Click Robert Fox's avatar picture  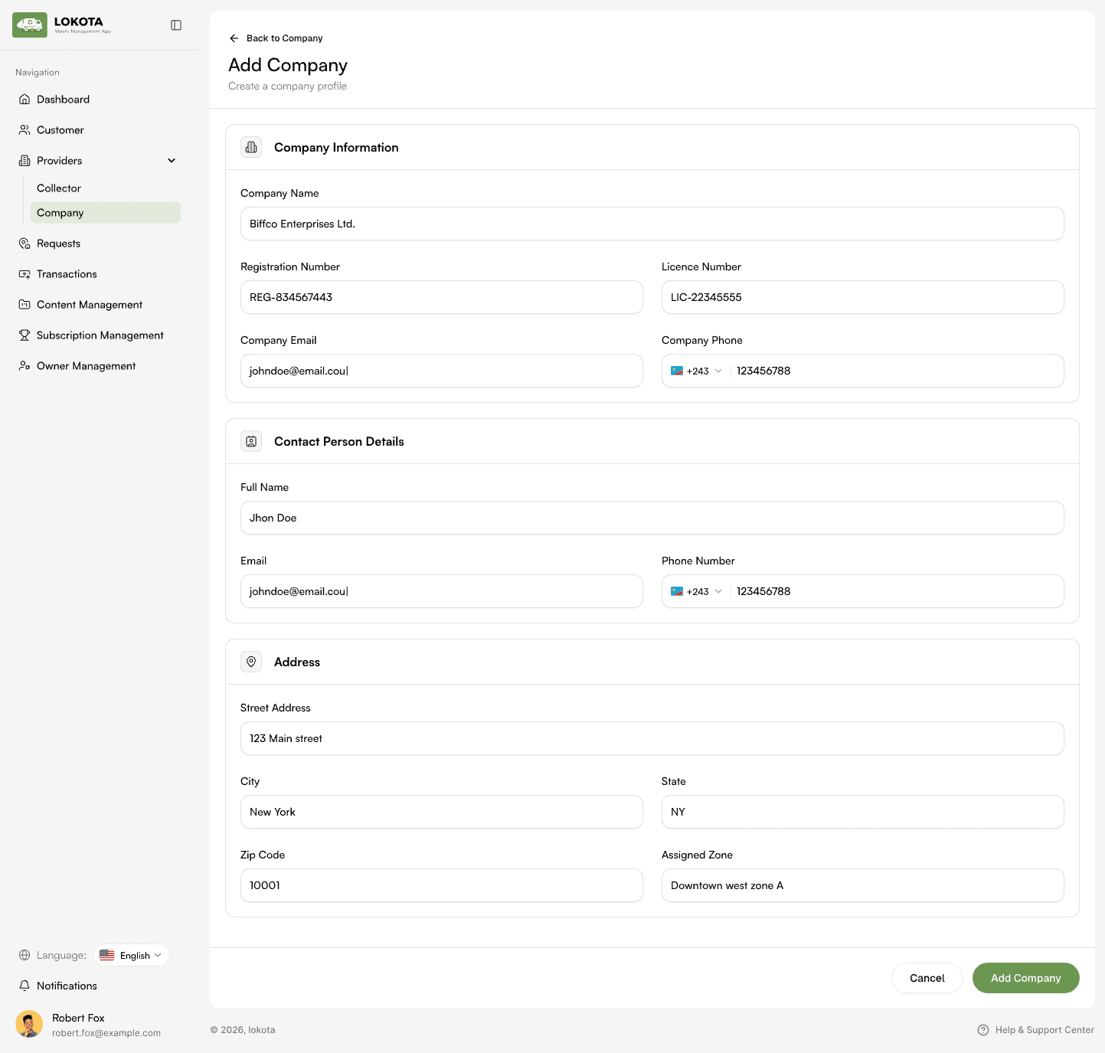pos(29,1024)
